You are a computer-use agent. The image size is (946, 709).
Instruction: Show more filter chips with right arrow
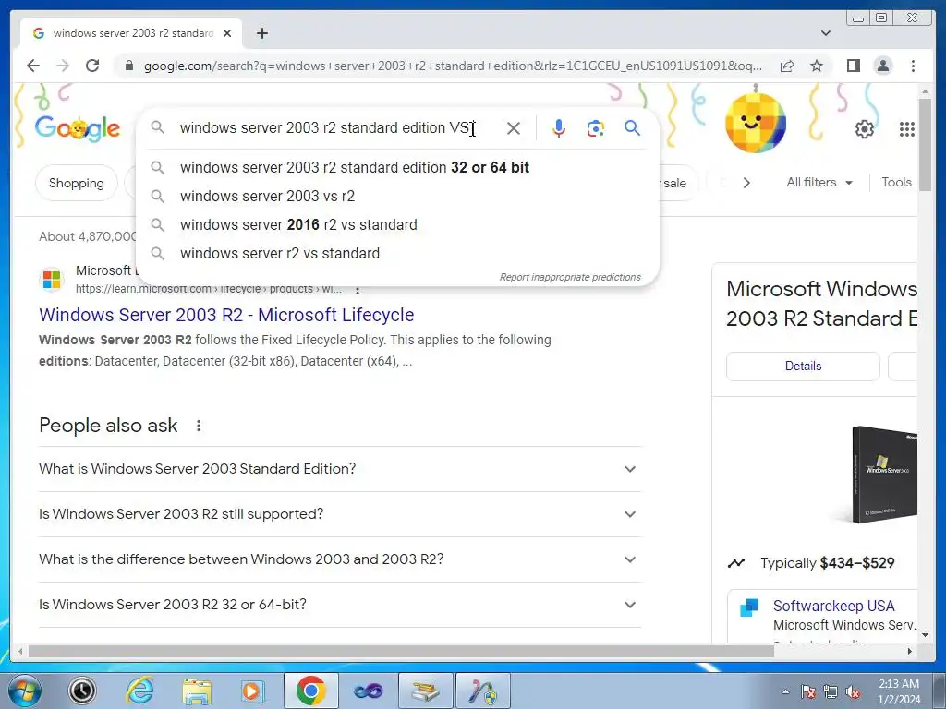point(746,183)
